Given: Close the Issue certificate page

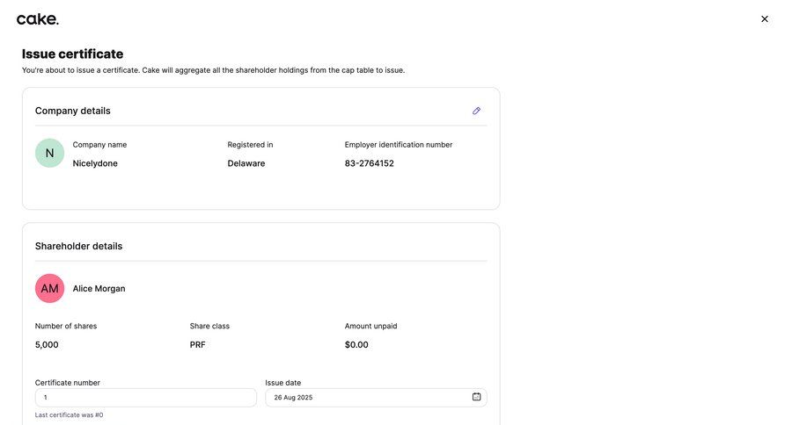Looking at the screenshot, I should point(764,19).
